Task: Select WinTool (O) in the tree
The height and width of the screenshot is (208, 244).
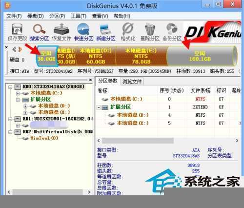Action: (x=44, y=138)
